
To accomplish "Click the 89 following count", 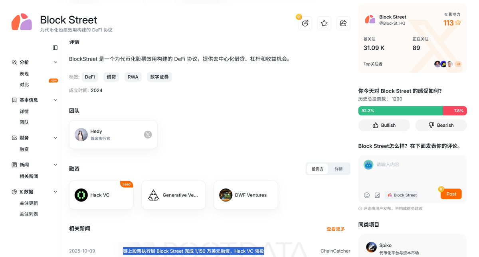I will (x=416, y=48).
